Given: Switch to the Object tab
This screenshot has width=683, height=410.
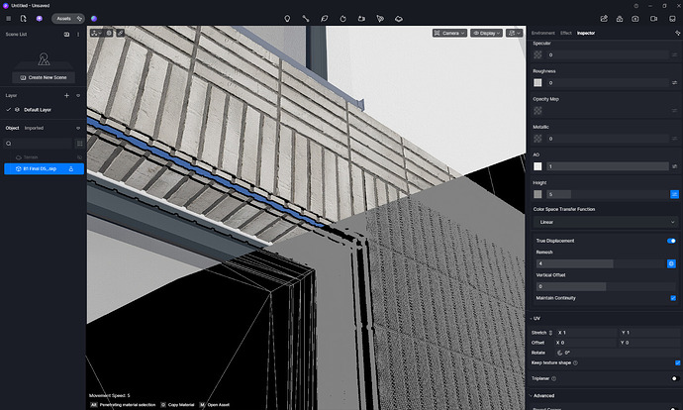Looking at the screenshot, I should [x=12, y=128].
